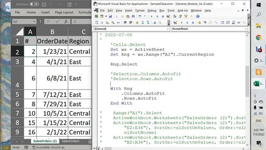The width and height of the screenshot is (266, 150).
Task: Open File Explorer from the taskbar
Action: tap(259, 26)
